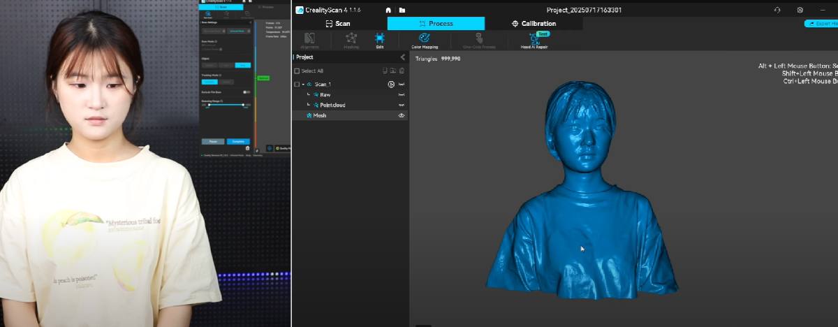Launch the Head AI Repair tool
The image size is (838, 327).
click(534, 41)
